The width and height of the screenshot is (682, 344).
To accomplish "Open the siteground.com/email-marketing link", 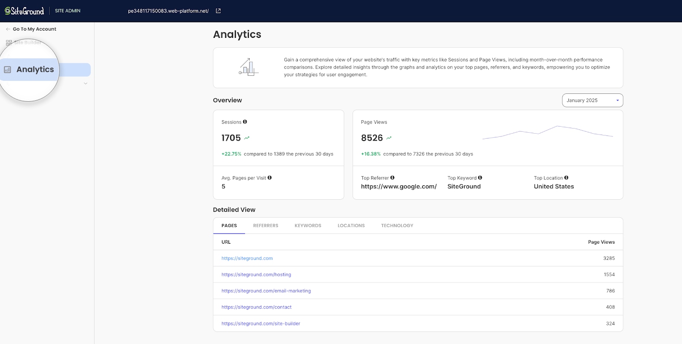I will (x=266, y=291).
